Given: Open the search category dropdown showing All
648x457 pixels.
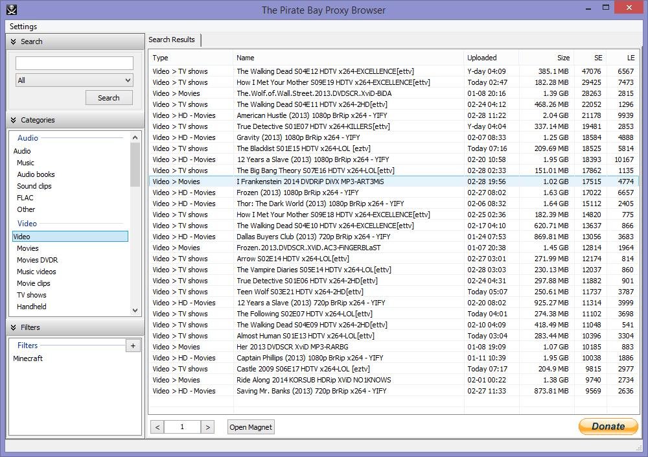Looking at the screenshot, I should (x=74, y=80).
